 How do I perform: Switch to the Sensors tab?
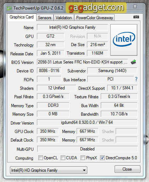point(45,18)
